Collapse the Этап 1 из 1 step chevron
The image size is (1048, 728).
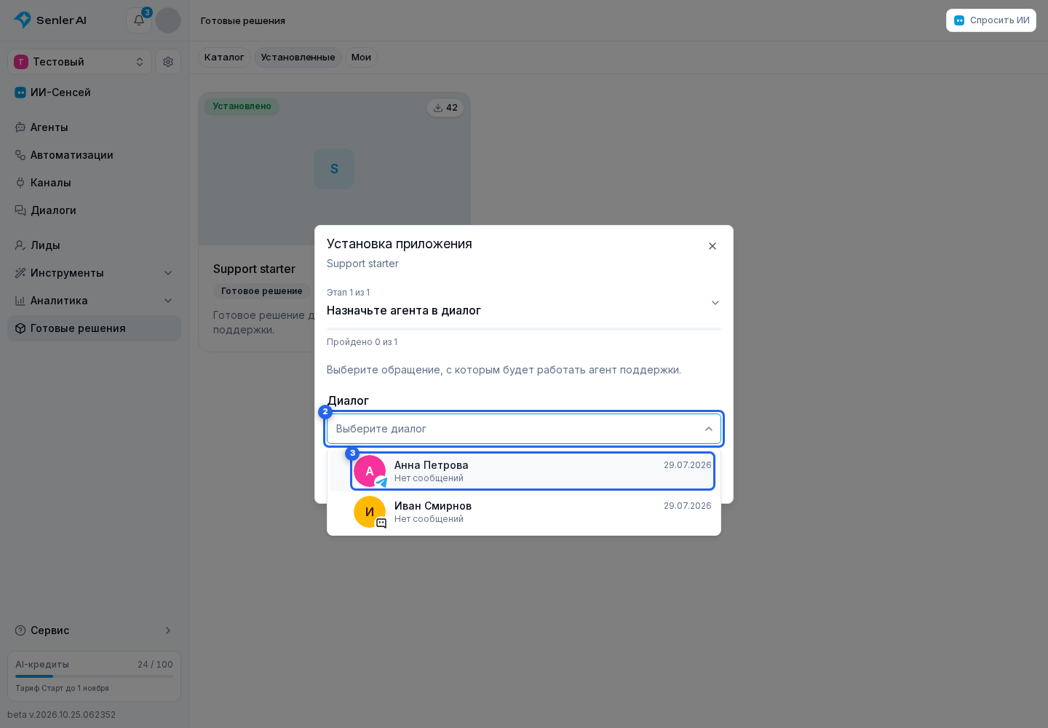tap(715, 303)
